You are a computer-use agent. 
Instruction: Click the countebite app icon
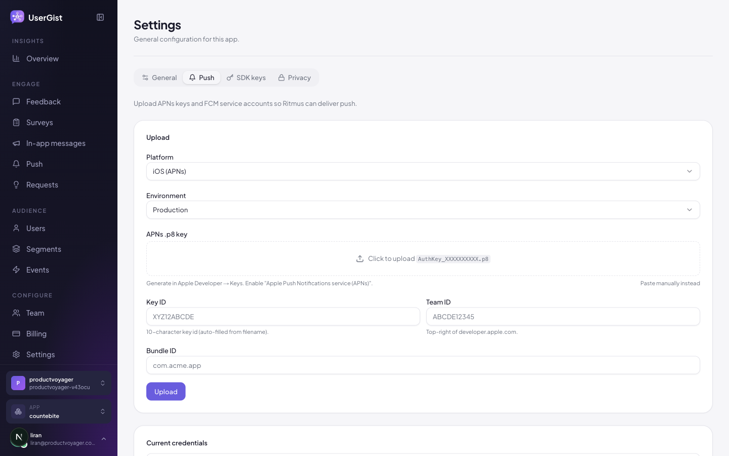coord(18,411)
